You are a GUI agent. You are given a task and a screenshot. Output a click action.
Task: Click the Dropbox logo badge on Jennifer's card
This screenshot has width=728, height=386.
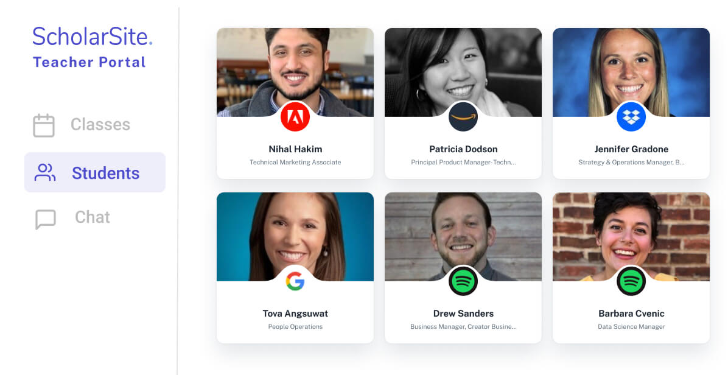coord(631,117)
